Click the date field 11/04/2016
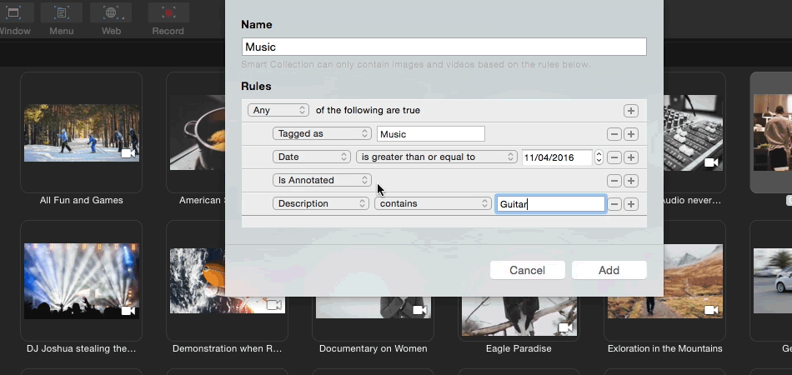 click(557, 157)
